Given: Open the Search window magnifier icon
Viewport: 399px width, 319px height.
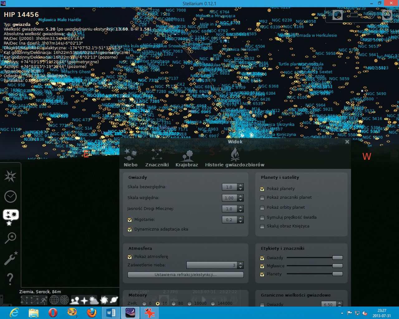Looking at the screenshot, I should [10, 238].
